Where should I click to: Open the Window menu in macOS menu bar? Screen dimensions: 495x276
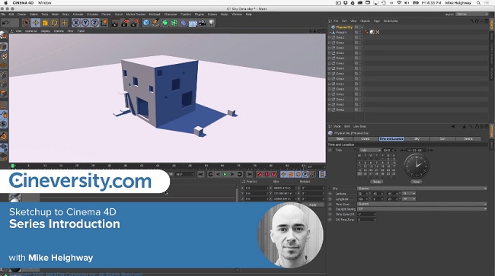(x=44, y=3)
